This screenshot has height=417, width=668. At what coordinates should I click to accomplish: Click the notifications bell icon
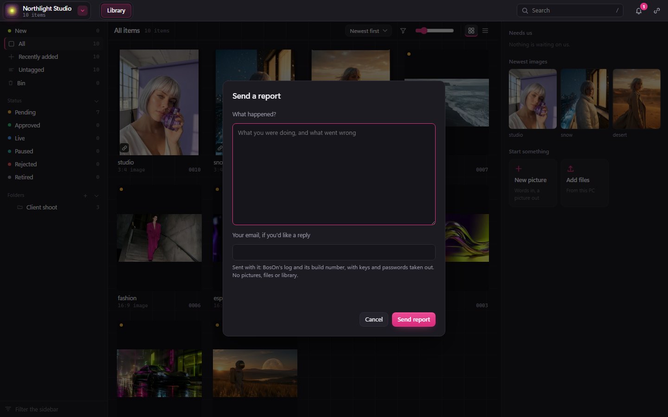(639, 11)
